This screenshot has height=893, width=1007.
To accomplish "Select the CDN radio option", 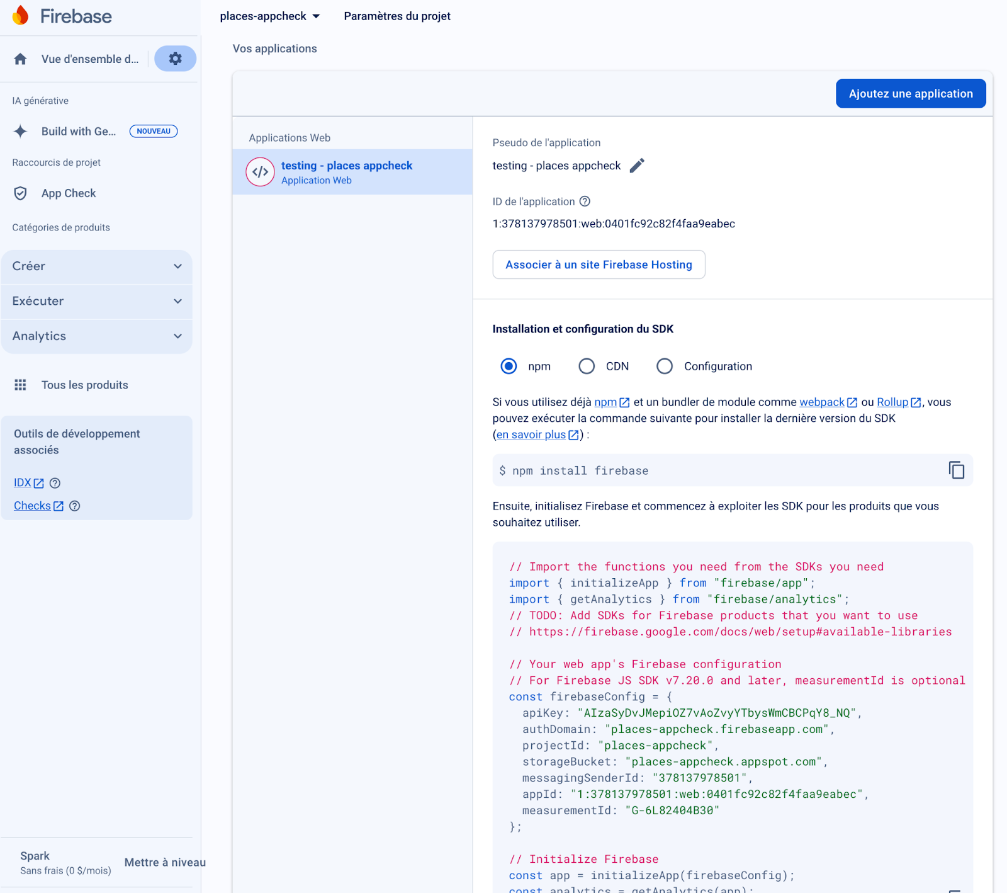I will click(587, 367).
